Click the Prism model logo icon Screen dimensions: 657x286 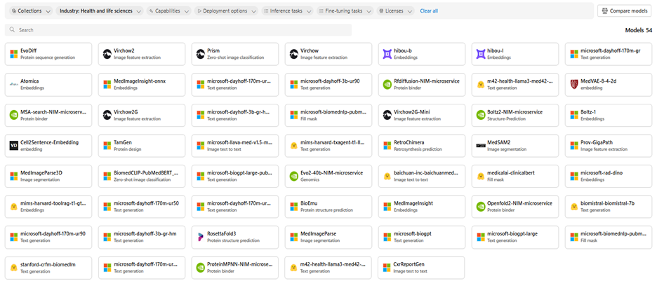coord(200,54)
